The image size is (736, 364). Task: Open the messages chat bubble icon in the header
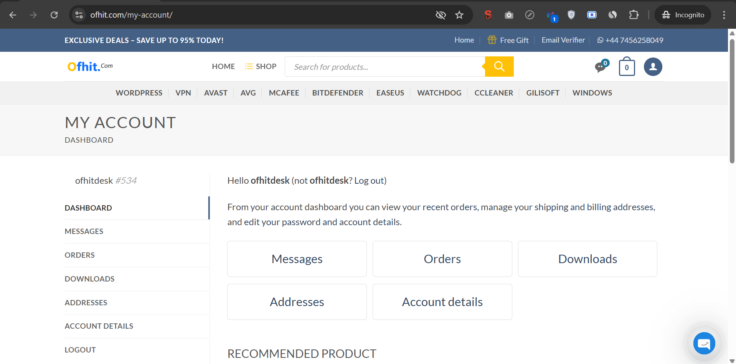point(600,67)
